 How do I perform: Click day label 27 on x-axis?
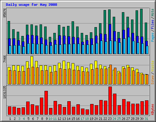point(128,119)
